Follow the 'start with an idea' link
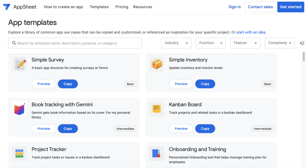The image size is (308, 168). (x=251, y=32)
